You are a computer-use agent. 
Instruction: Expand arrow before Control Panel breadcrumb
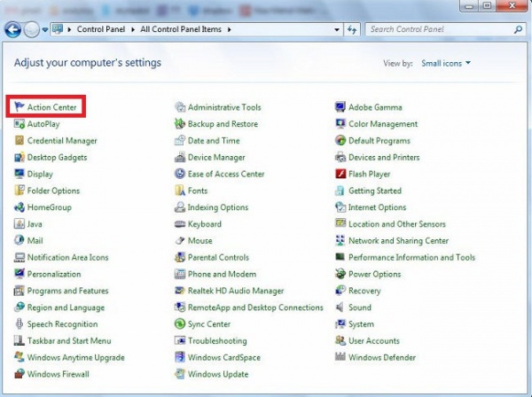[69, 29]
